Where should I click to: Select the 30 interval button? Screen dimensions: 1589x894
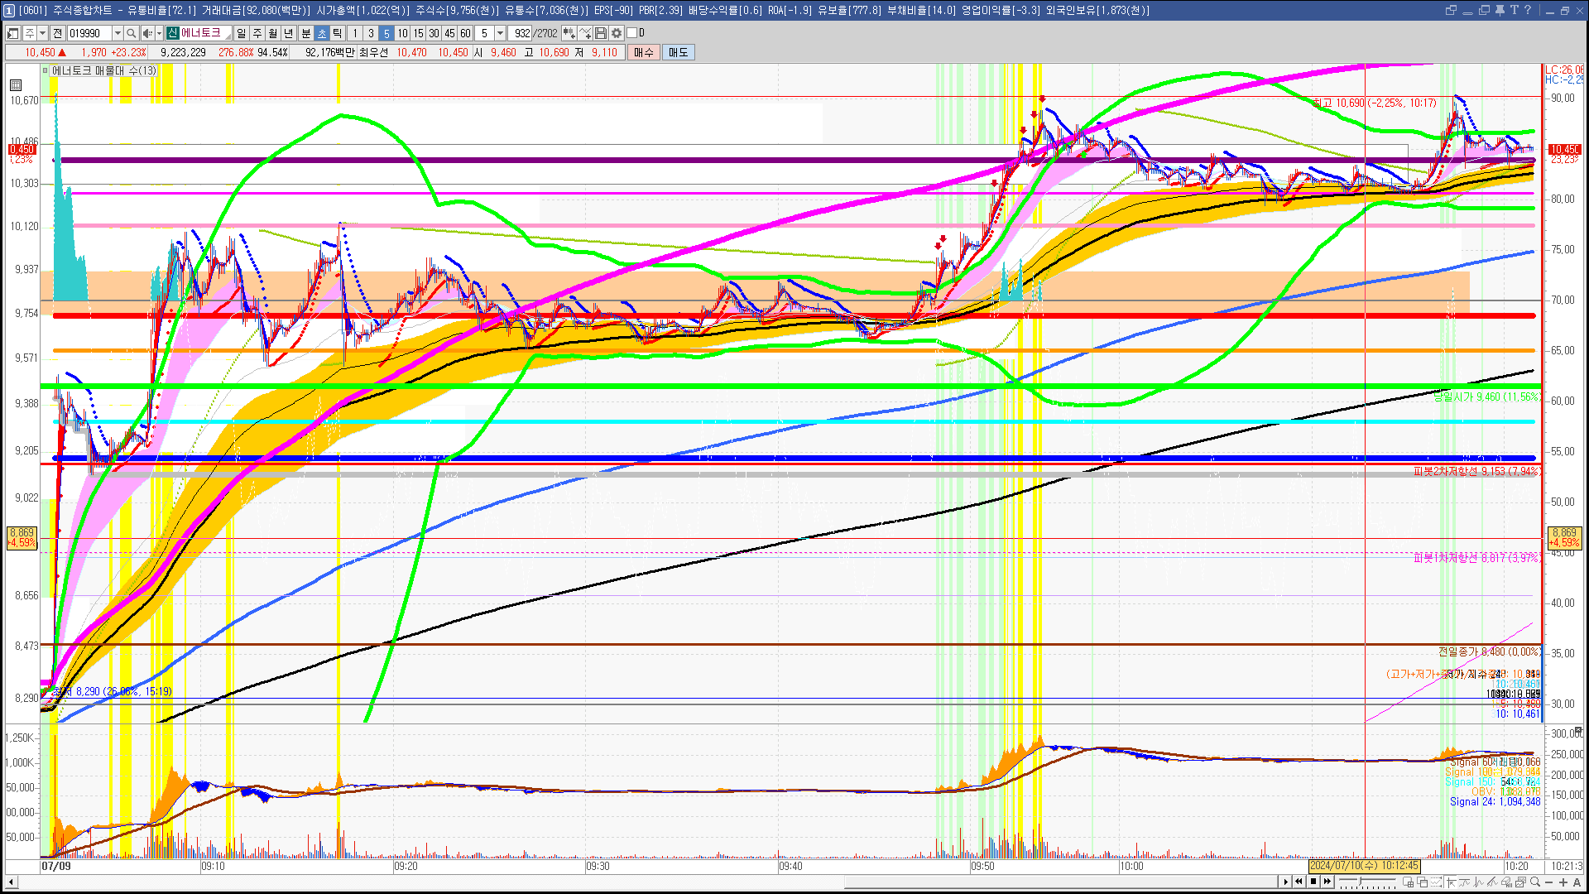coord(434,33)
